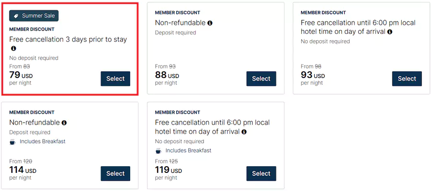The width and height of the screenshot is (431, 191).
Task: Click "Includes Breakfast" text on 119 USD card
Action: (188, 151)
